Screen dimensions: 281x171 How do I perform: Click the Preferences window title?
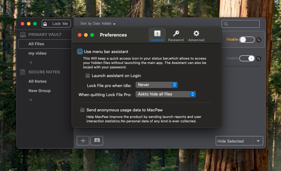pyautogui.click(x=113, y=35)
